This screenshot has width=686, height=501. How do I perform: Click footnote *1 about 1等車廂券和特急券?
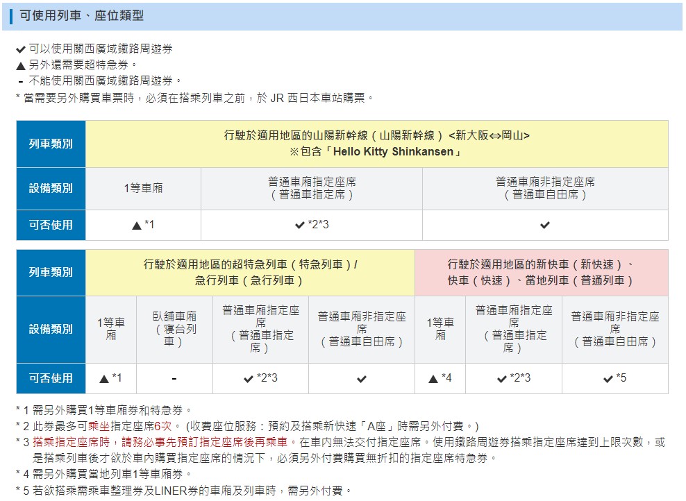104,410
